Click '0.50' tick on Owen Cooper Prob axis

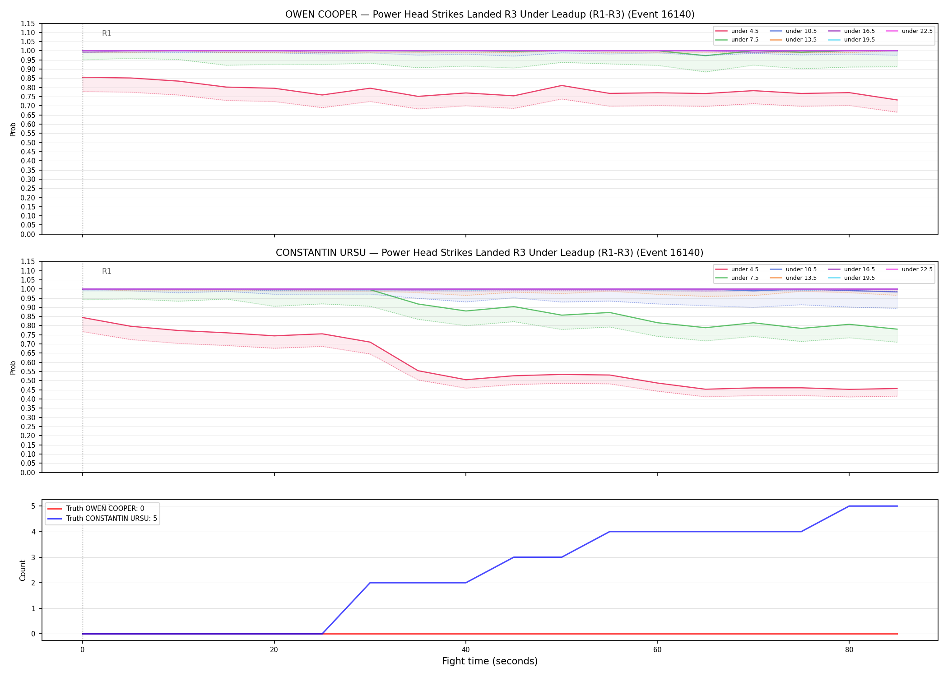pyautogui.click(x=28, y=143)
